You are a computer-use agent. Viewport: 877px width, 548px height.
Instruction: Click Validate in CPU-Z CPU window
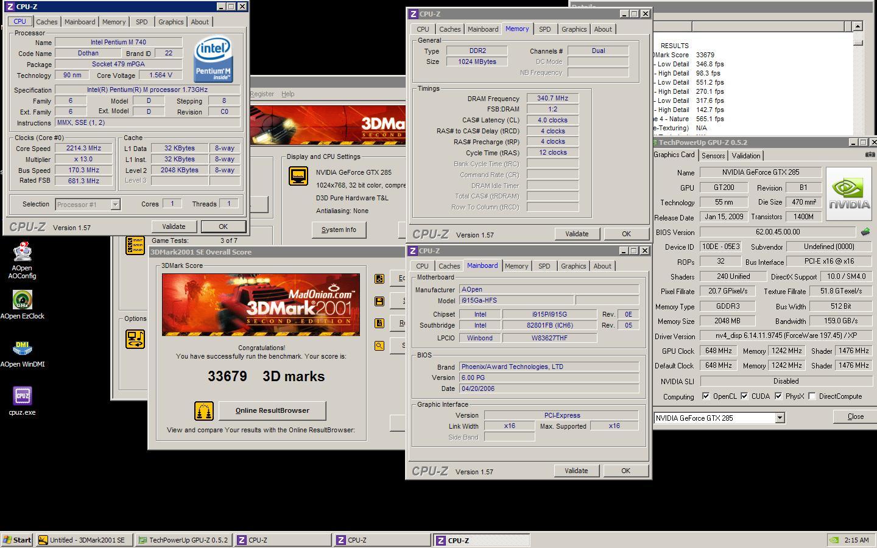(174, 227)
